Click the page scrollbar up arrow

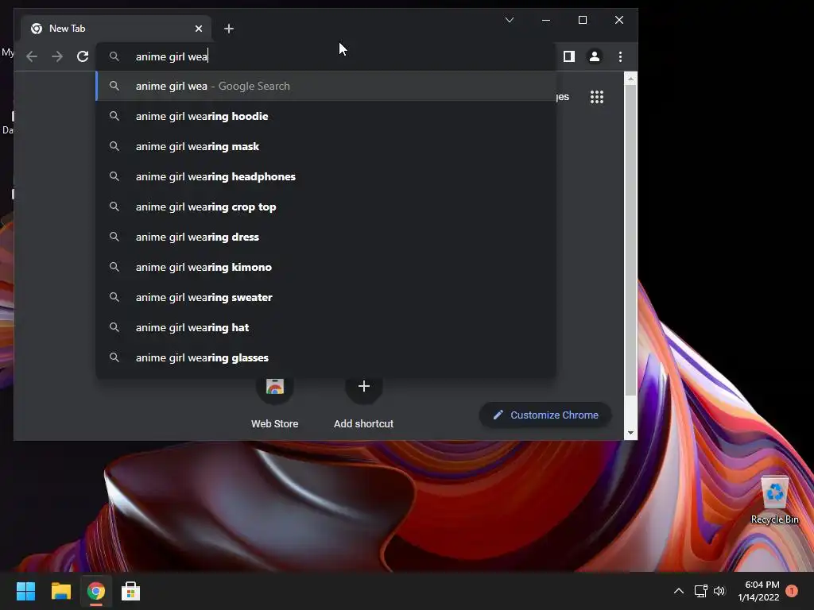click(x=630, y=79)
